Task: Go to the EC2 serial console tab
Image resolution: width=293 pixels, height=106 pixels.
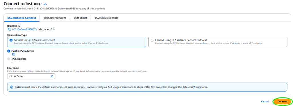Action: tap(106, 18)
